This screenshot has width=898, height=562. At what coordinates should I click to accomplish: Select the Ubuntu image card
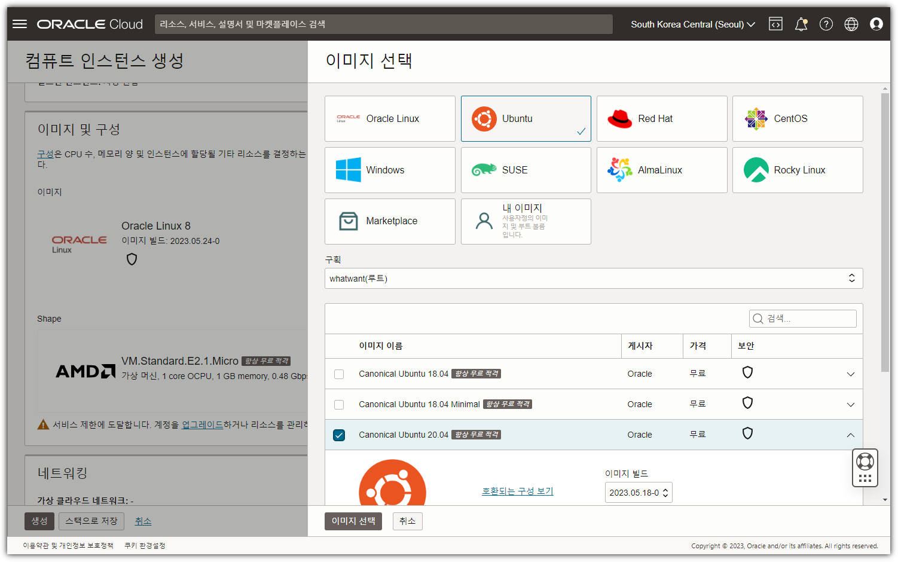526,118
